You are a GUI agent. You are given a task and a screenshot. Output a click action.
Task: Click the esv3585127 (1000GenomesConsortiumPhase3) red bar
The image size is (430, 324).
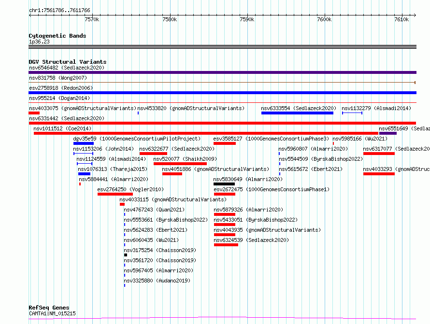[225, 143]
